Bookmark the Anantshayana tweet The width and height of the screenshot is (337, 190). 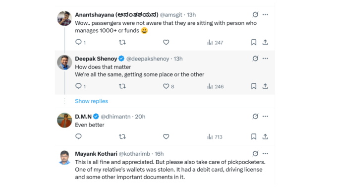click(254, 42)
